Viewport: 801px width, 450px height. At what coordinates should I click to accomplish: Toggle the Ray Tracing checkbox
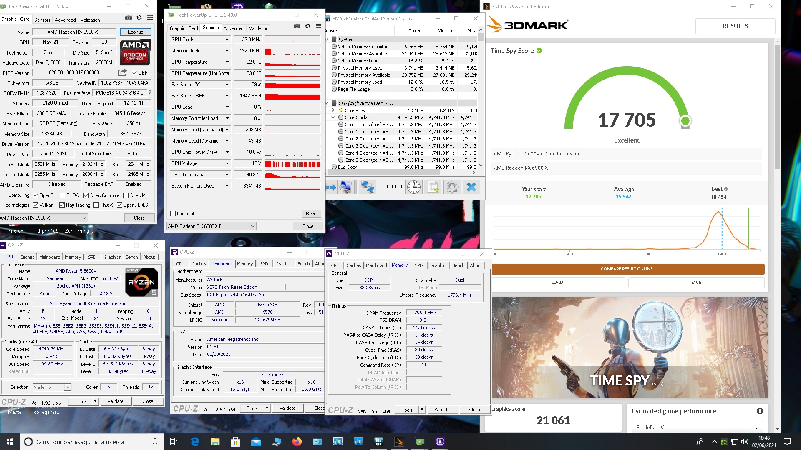(x=62, y=205)
